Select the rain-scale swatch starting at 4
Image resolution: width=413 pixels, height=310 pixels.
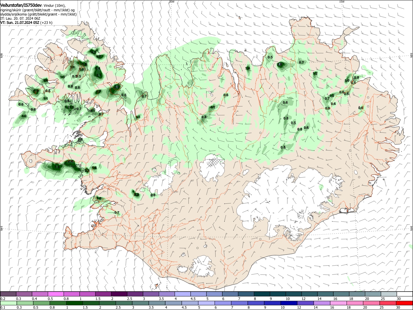point(173,303)
